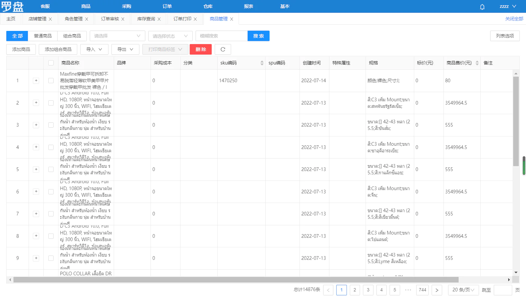The image size is (526, 296).
Task: Click the sku编码 sort arrows
Action: tap(262, 63)
